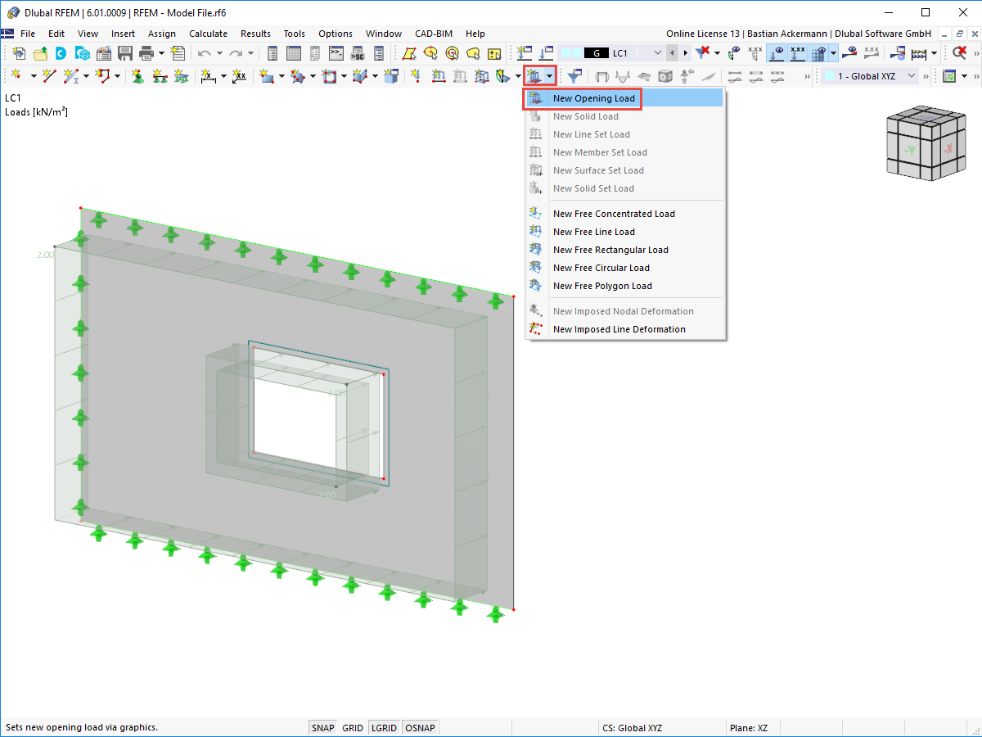
Task: Click the New Surface tool icon
Action: pos(266,76)
